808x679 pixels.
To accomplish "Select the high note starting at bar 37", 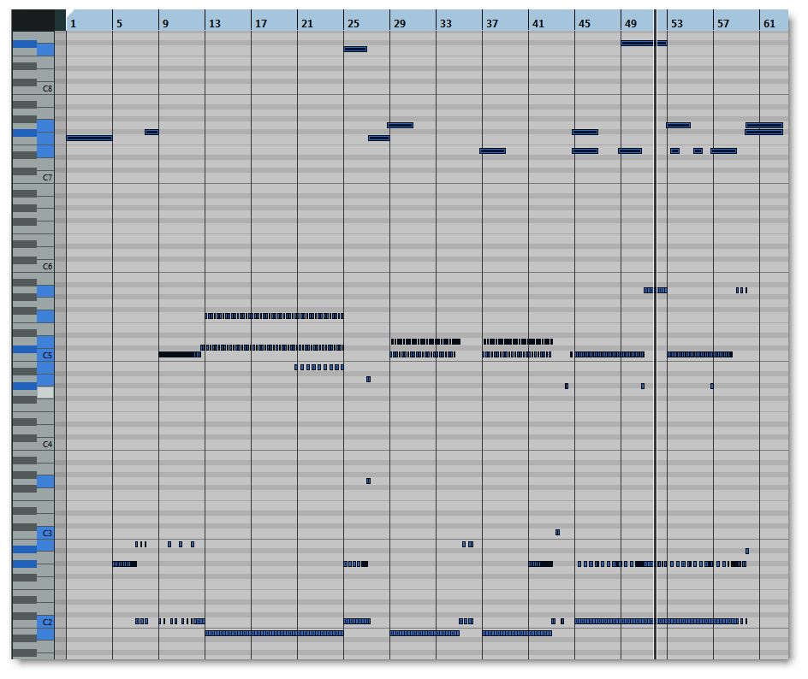I will click(493, 151).
